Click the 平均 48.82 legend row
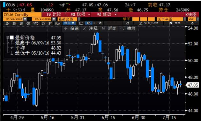This screenshot has height=122, width=201. click(38, 48)
